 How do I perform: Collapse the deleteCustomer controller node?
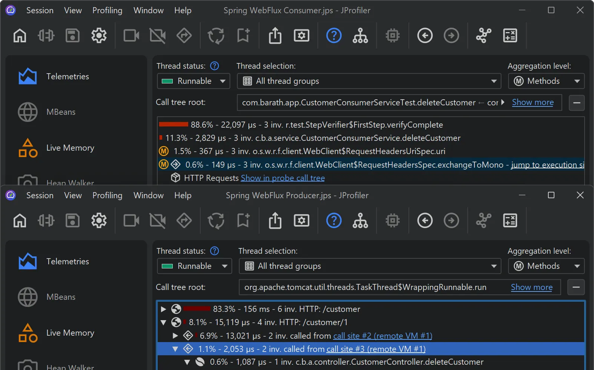tap(187, 362)
